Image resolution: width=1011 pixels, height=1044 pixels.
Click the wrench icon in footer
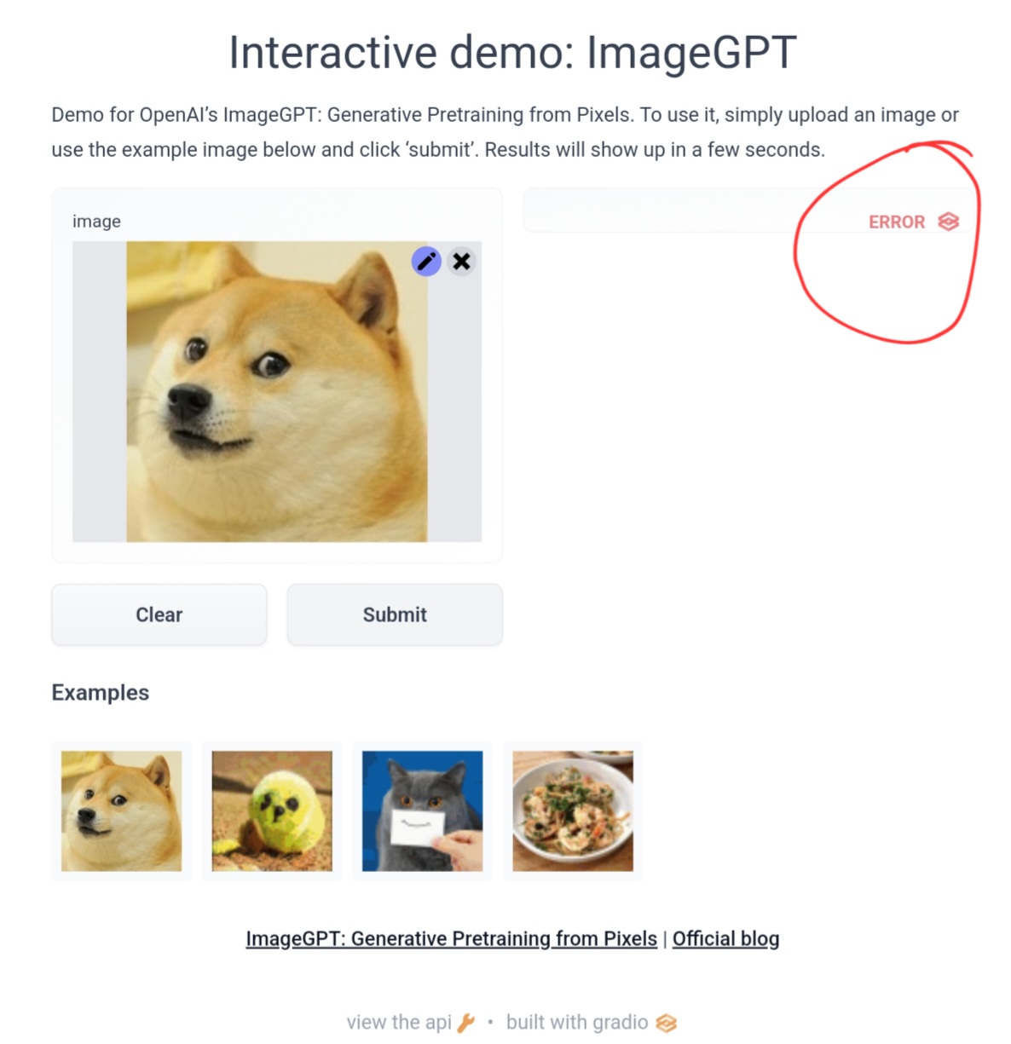click(465, 1023)
